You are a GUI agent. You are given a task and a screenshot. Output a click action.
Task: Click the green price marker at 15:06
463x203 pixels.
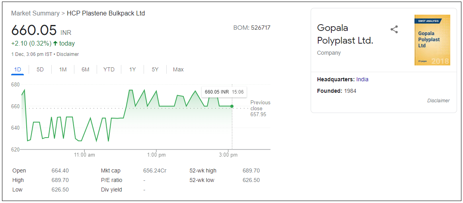coord(232,106)
